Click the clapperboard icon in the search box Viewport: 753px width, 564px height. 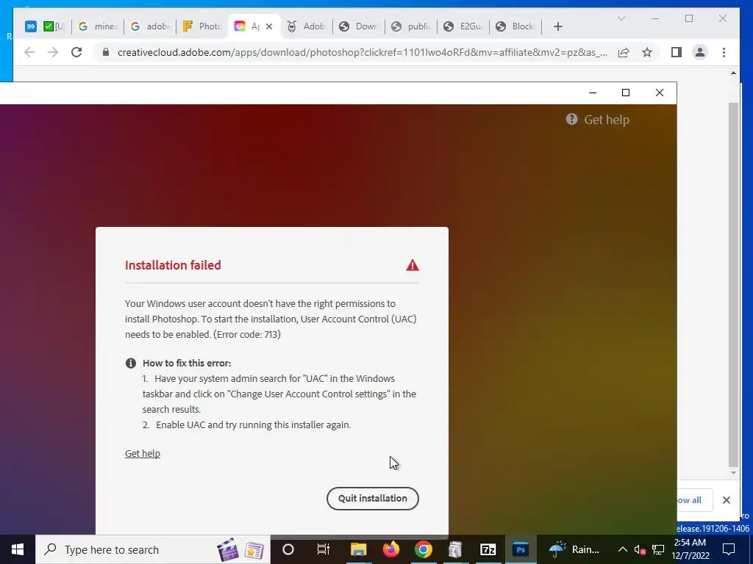[228, 550]
